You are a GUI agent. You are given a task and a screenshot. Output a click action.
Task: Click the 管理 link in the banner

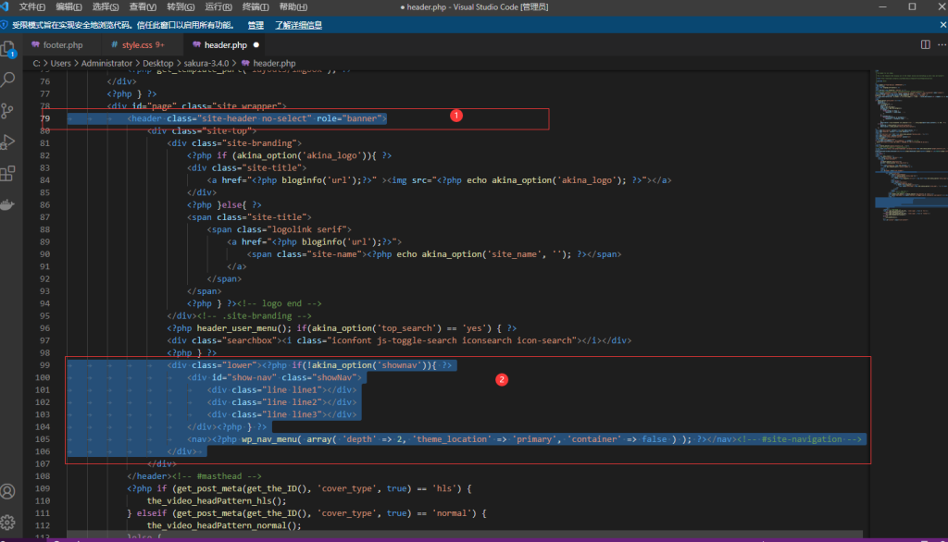(x=256, y=25)
